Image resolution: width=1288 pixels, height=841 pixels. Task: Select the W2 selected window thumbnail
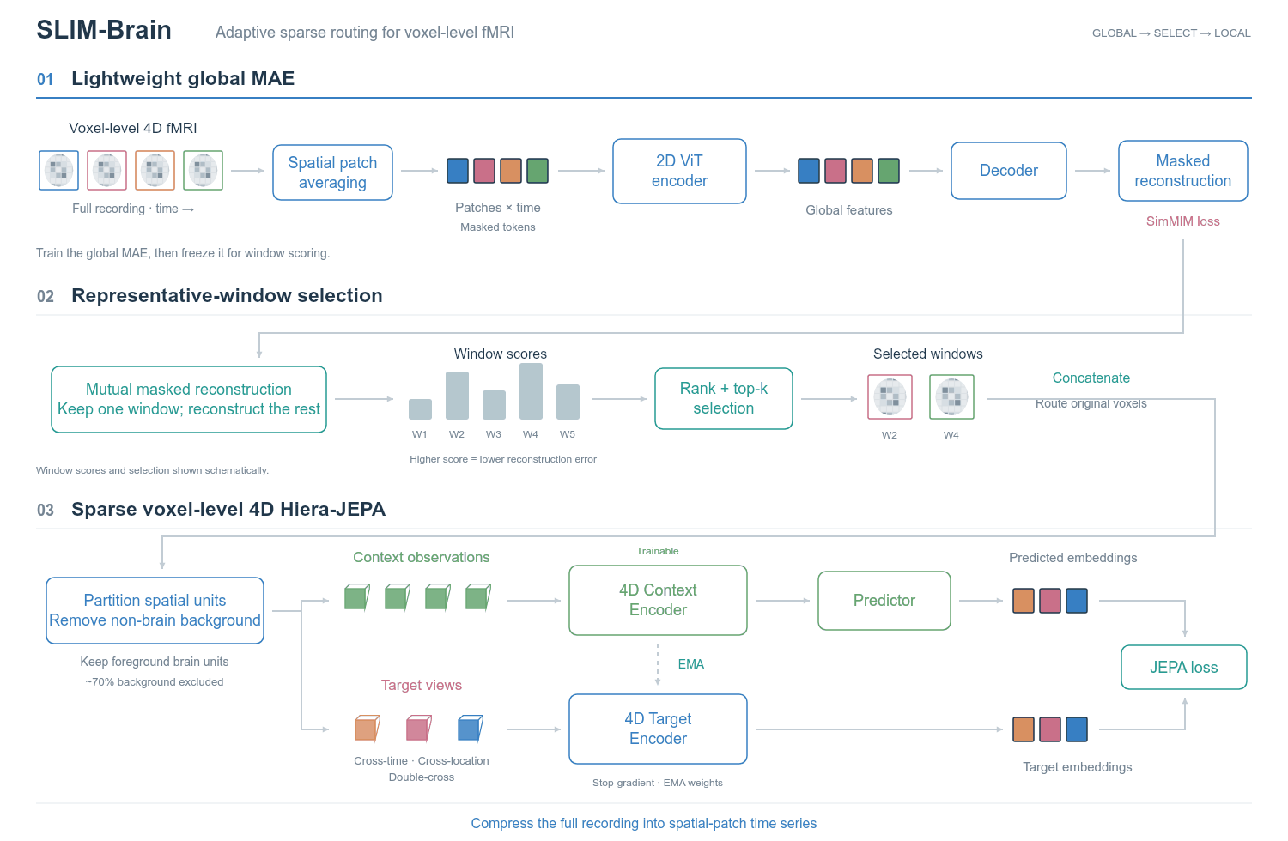click(x=890, y=396)
